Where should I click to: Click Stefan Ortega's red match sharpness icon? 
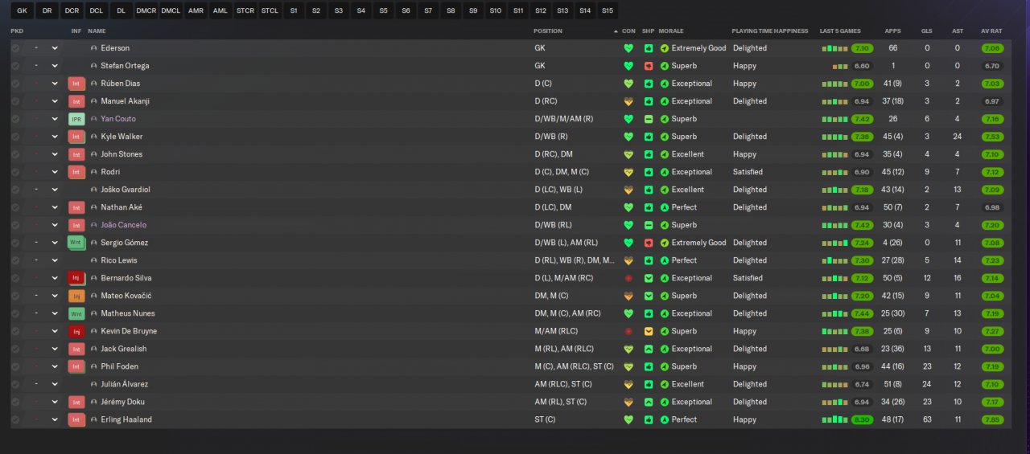649,66
